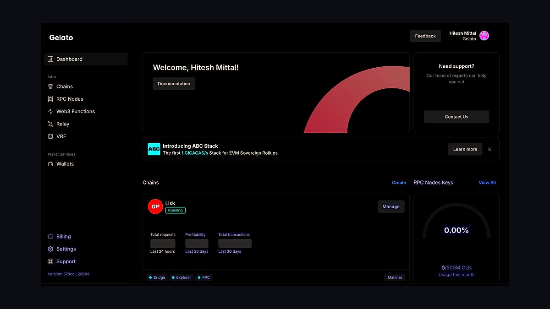Open the Dashboard menu item

[x=86, y=59]
